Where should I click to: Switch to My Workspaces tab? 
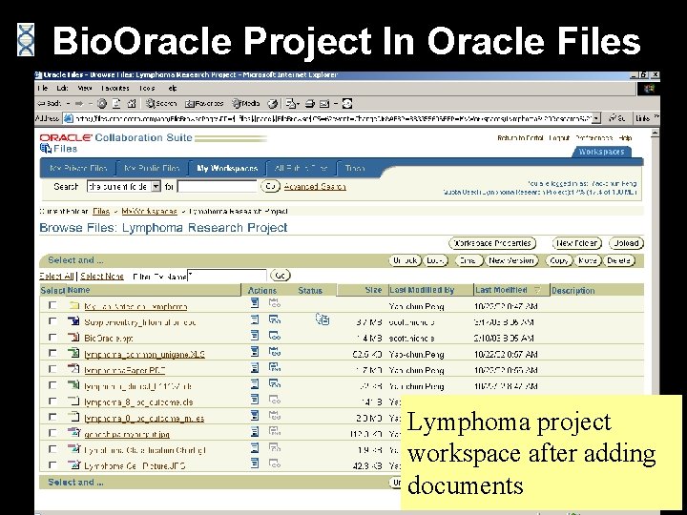[227, 168]
